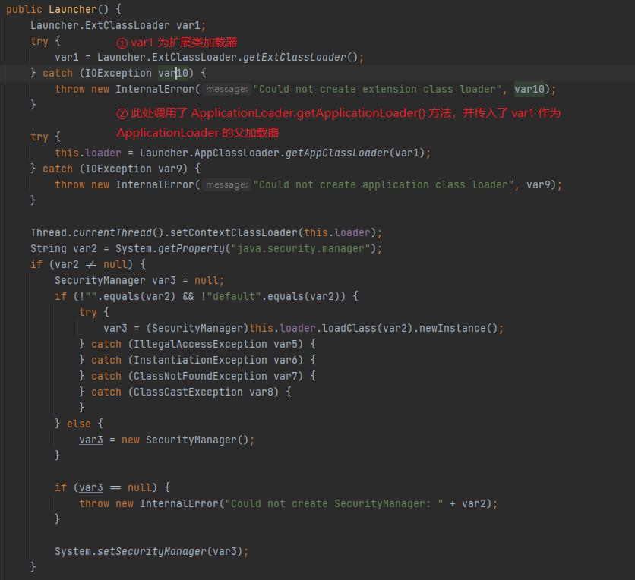Click string "Could not create application class loader"
The image size is (635, 580).
pyautogui.click(x=384, y=185)
